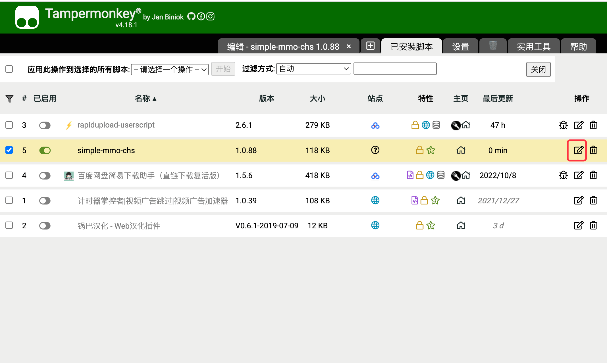Sort by the 已启用 column header
This screenshot has height=363, width=607.
(x=45, y=99)
